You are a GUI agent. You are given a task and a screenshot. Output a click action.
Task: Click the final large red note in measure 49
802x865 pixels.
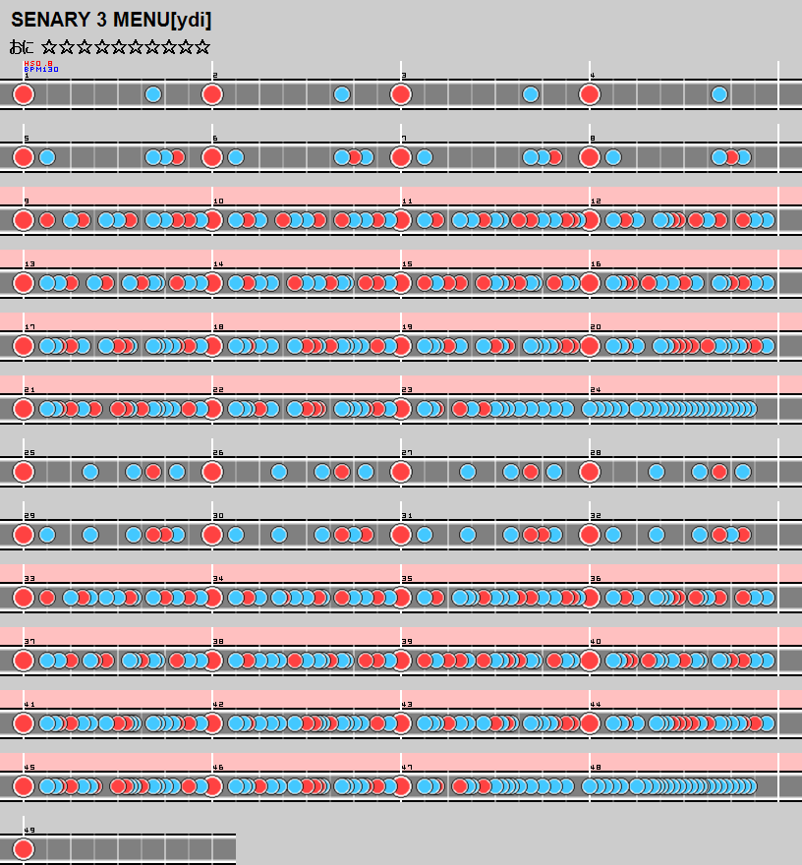(x=24, y=849)
